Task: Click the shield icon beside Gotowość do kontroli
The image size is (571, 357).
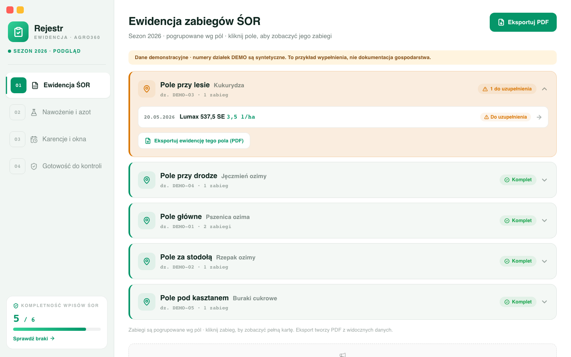Action: (x=34, y=166)
